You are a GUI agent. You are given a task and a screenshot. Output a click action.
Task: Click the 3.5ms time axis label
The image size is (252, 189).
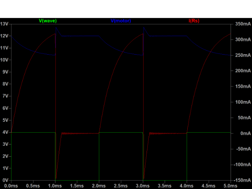(165, 185)
